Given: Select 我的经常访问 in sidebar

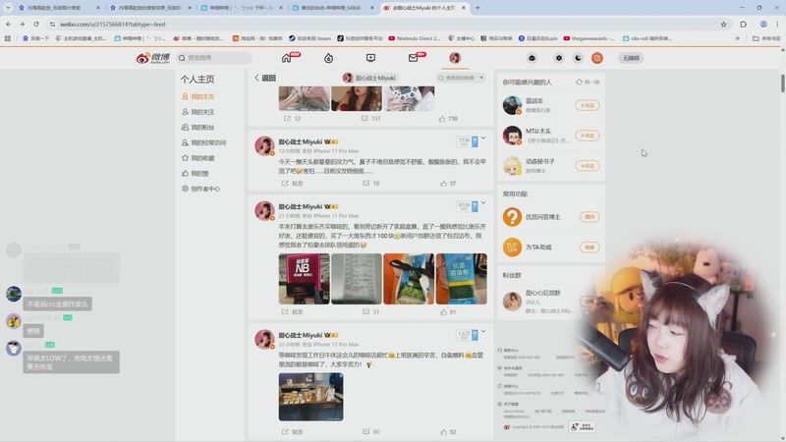Looking at the screenshot, I should [204, 142].
